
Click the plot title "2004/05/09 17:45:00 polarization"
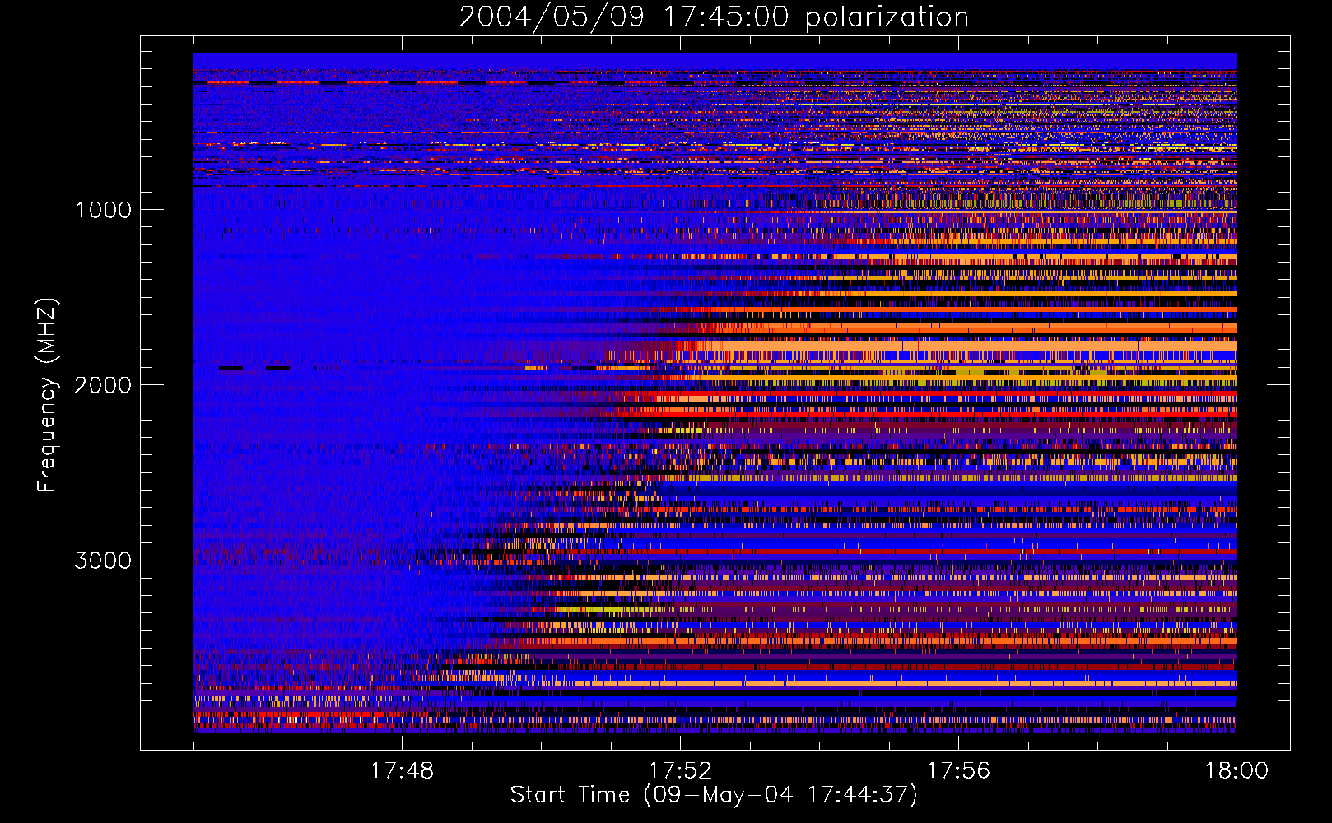tap(714, 17)
